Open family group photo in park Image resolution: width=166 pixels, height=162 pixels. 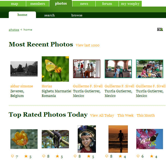click(150, 69)
